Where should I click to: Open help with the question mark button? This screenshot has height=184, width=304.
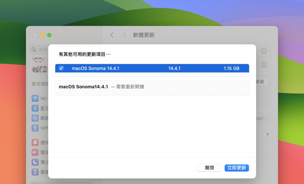[x=267, y=135]
